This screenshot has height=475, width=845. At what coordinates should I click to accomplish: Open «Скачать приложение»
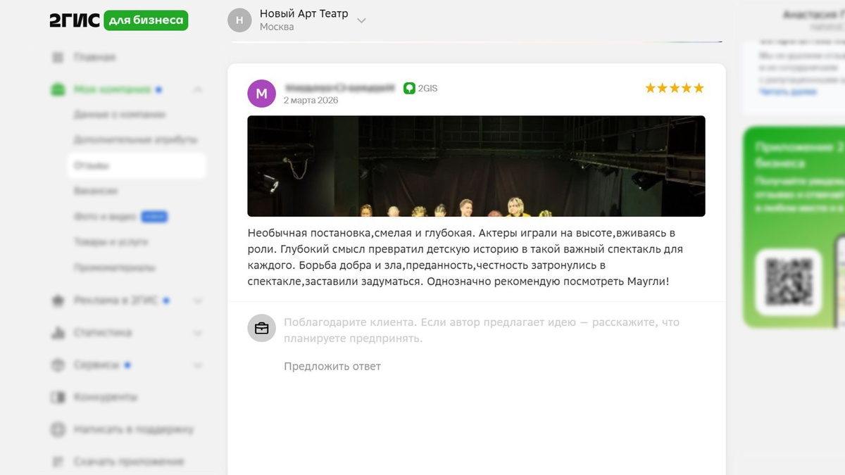click(x=129, y=462)
